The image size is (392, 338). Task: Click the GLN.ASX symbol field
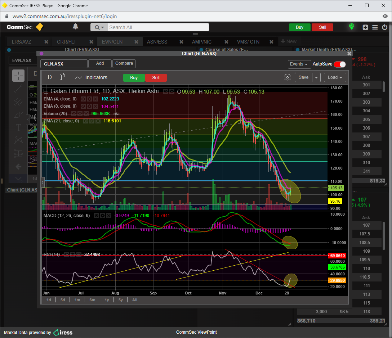[64, 64]
